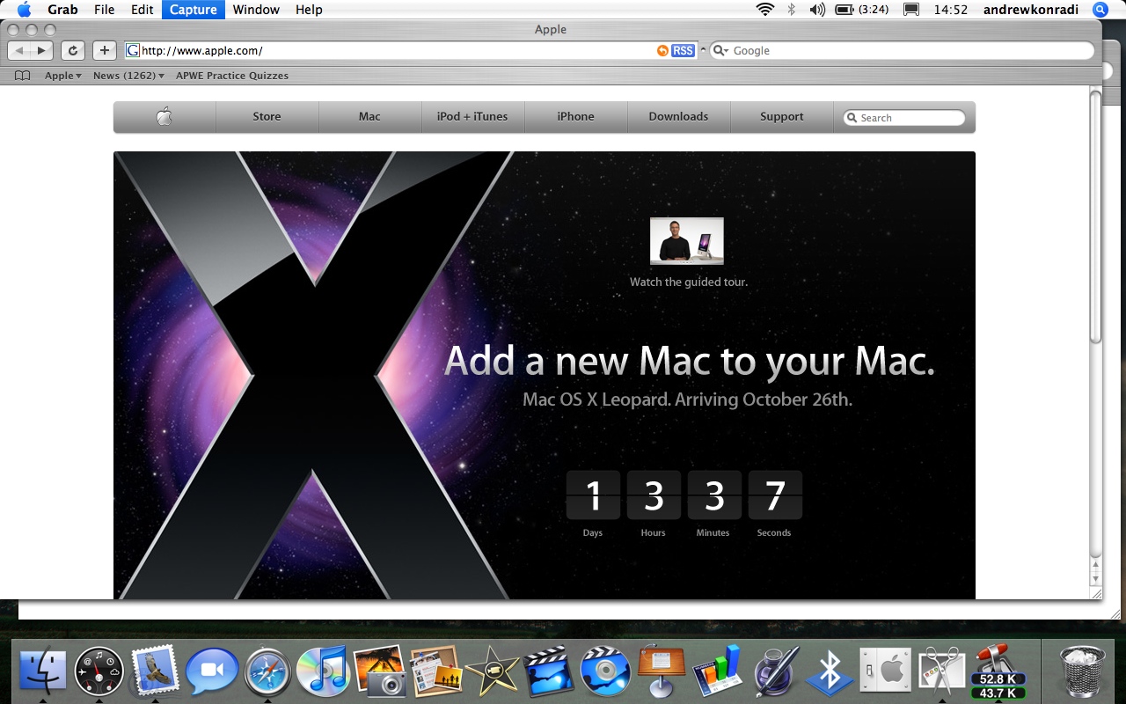This screenshot has width=1126, height=704.
Task: Click the favicon in the address bar
Action: tap(133, 51)
